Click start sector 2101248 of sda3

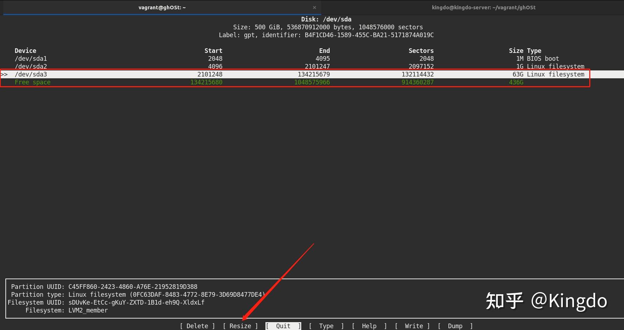(210, 74)
